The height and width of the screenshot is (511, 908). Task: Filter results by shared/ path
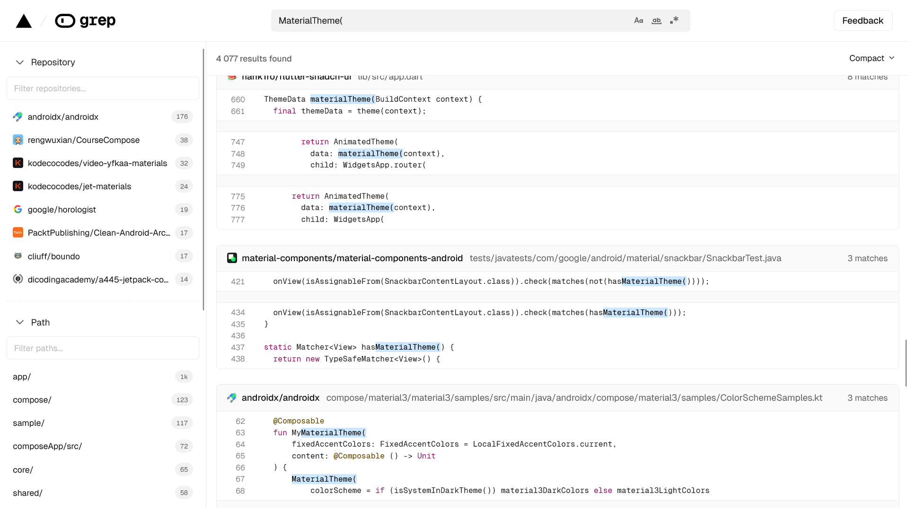coord(103,493)
